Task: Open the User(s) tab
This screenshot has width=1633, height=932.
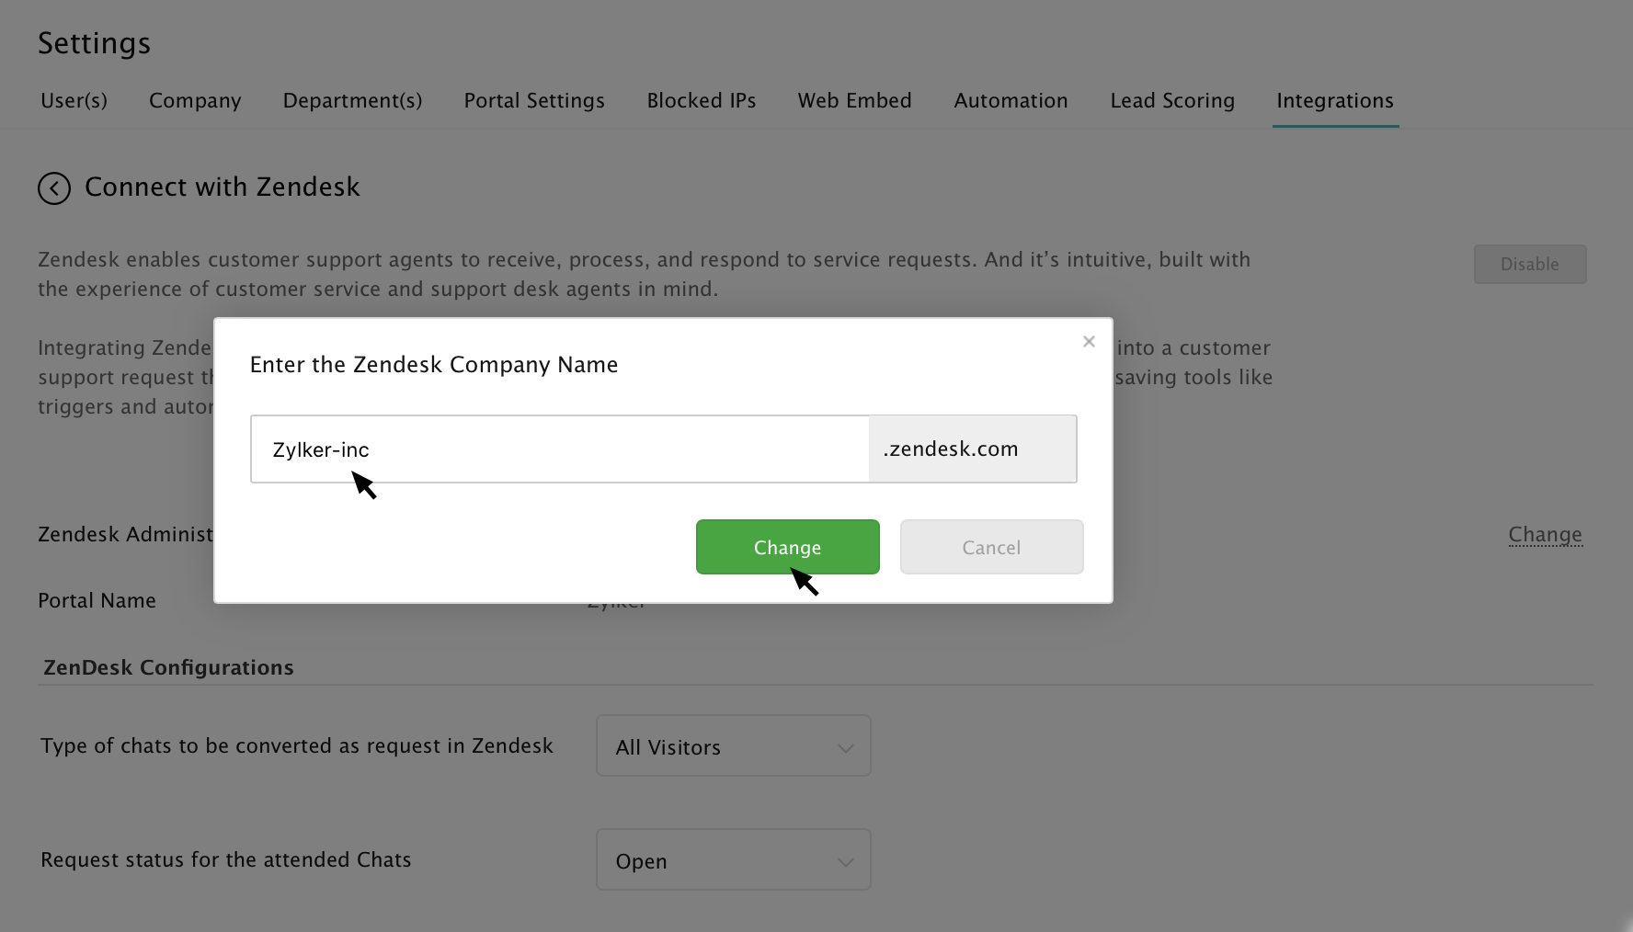Action: point(74,101)
